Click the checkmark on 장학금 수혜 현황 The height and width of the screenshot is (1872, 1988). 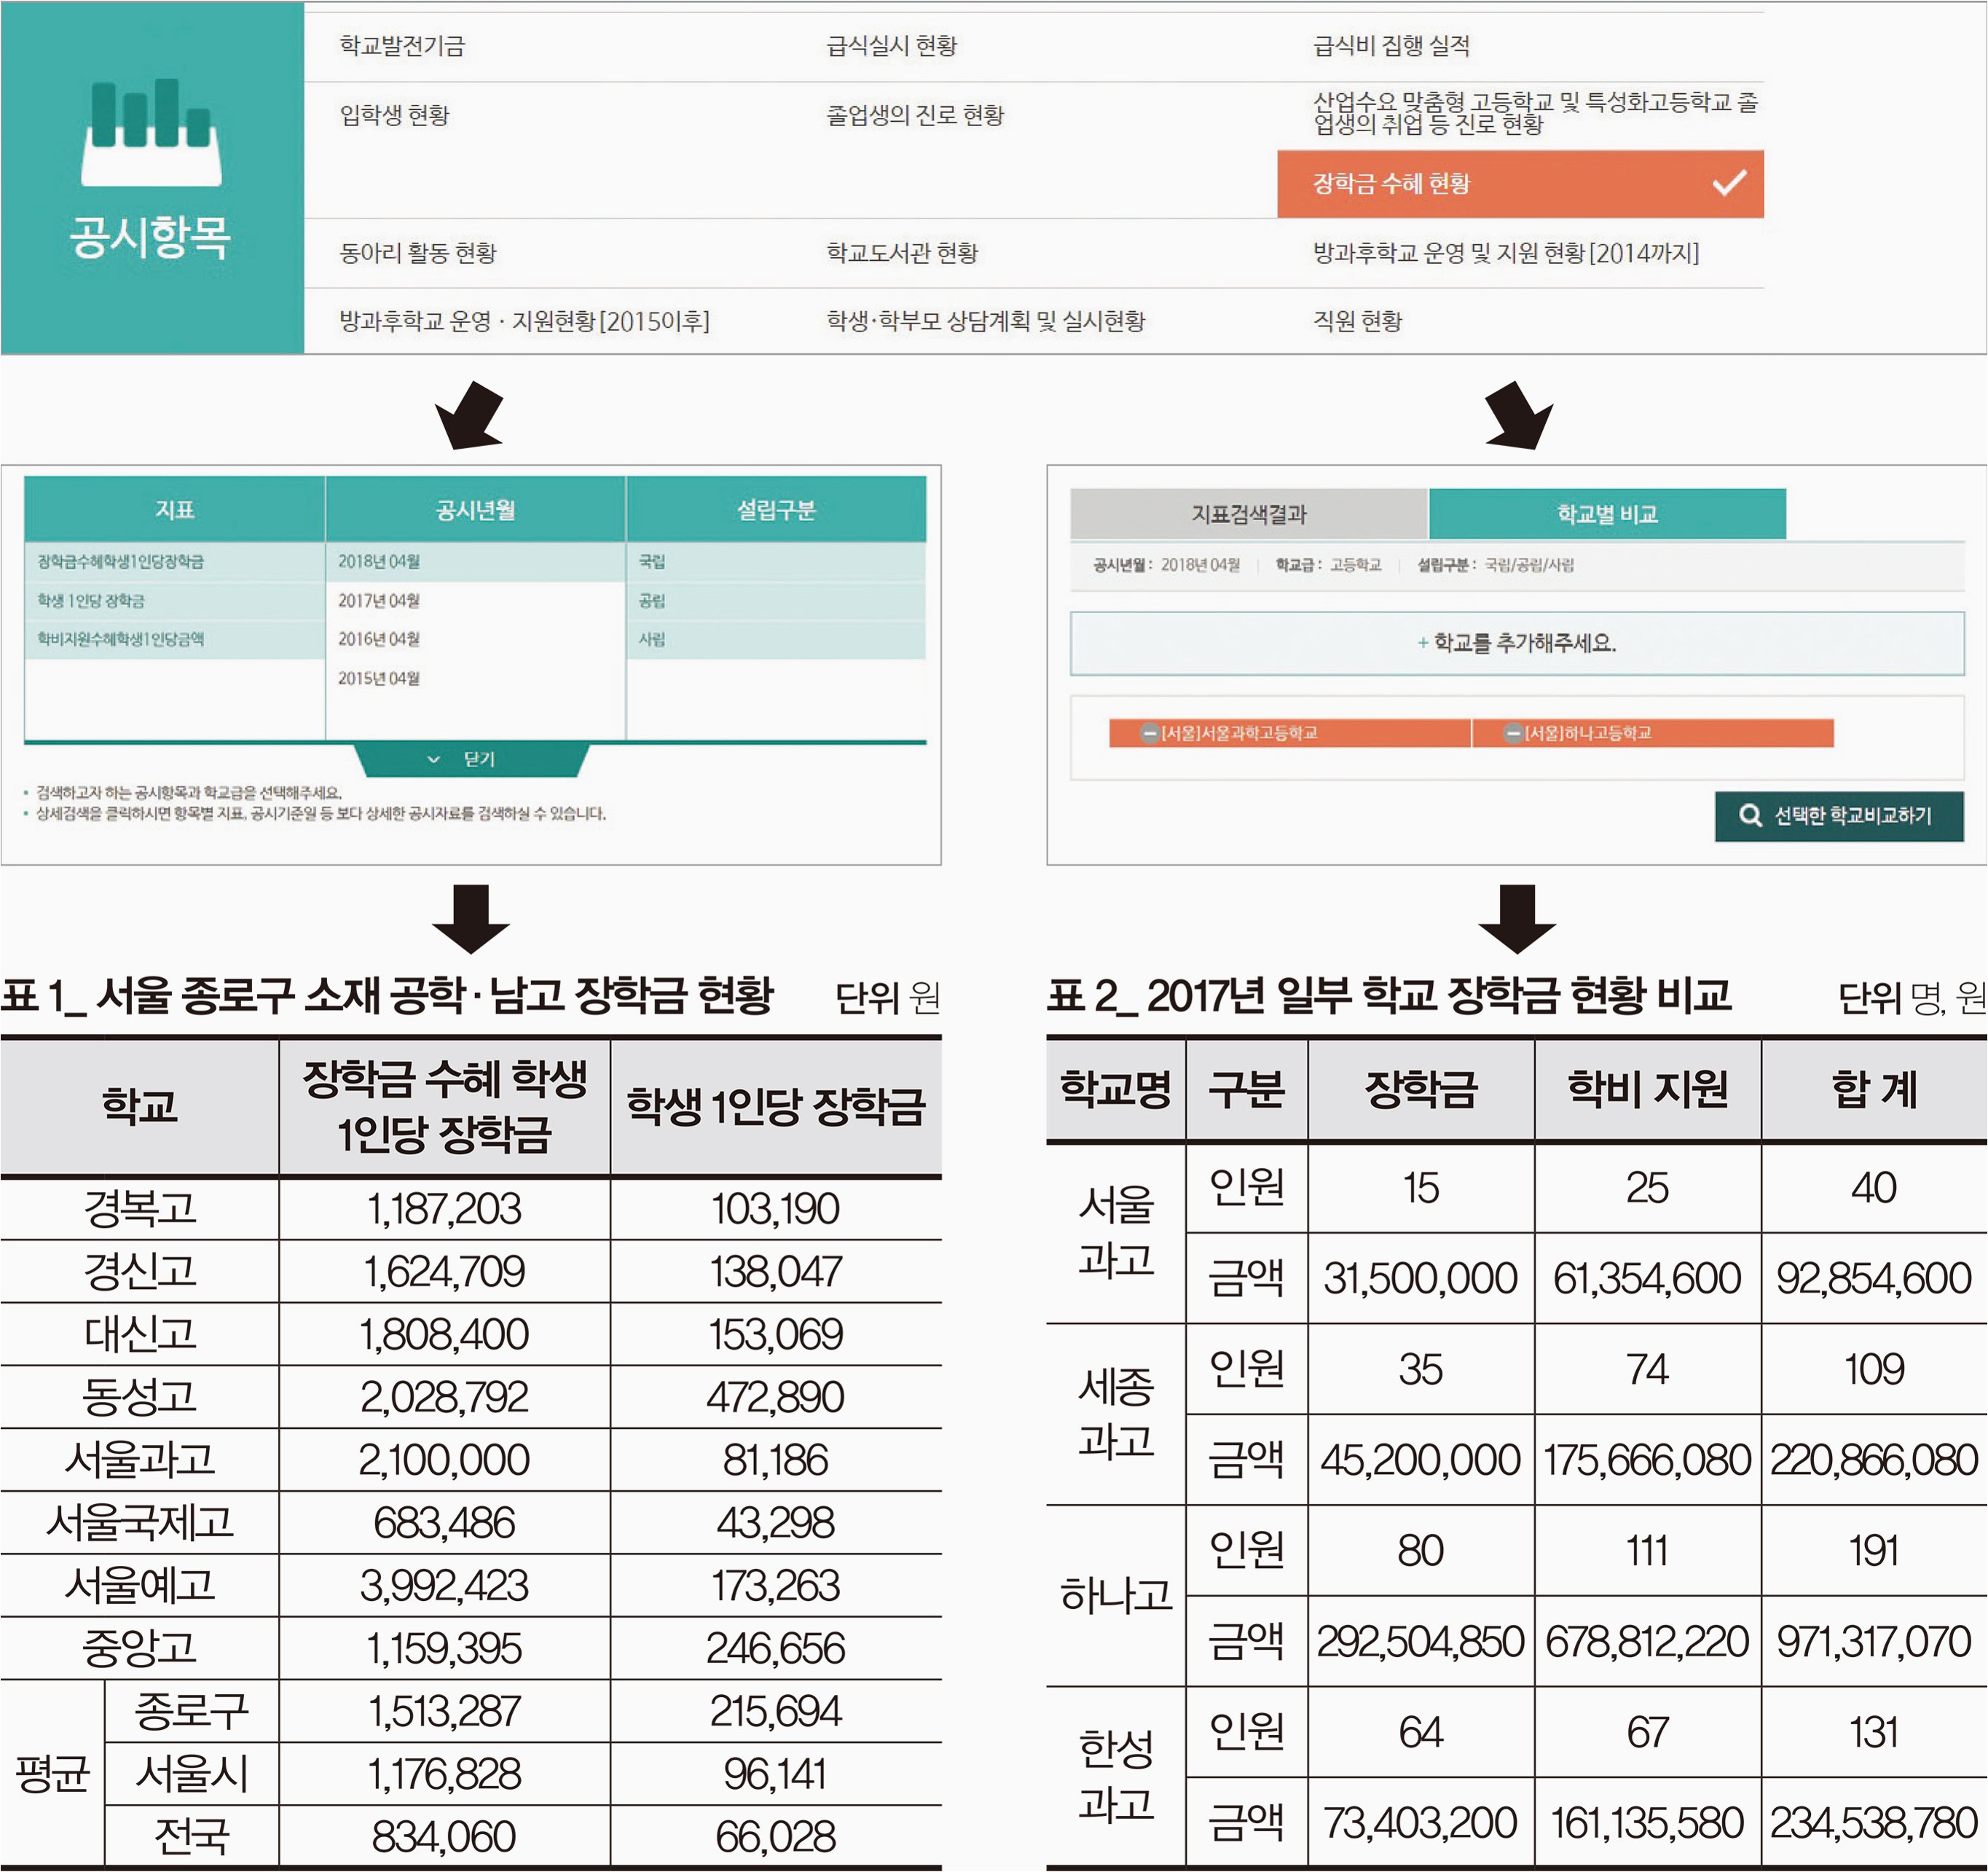click(1729, 183)
